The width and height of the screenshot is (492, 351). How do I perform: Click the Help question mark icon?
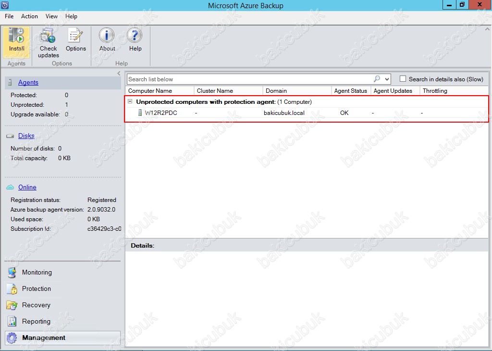pyautogui.click(x=135, y=35)
